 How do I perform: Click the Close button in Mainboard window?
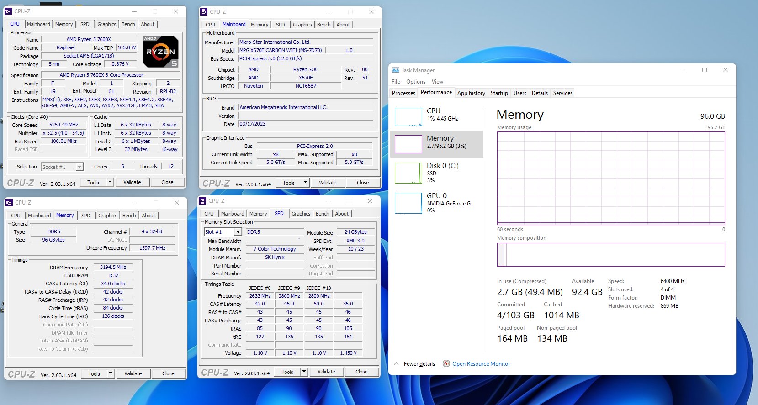click(x=363, y=183)
